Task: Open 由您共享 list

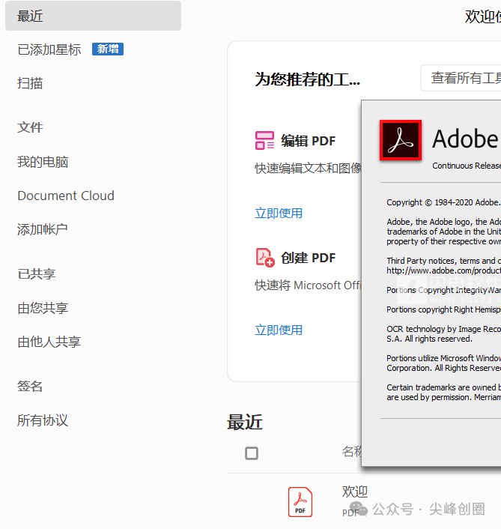Action: tap(43, 308)
